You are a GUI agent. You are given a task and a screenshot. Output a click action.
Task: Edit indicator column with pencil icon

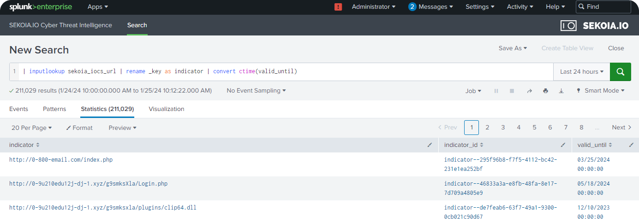(430, 145)
